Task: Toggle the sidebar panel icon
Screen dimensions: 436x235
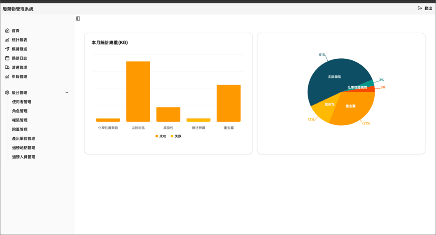Action: (x=78, y=18)
